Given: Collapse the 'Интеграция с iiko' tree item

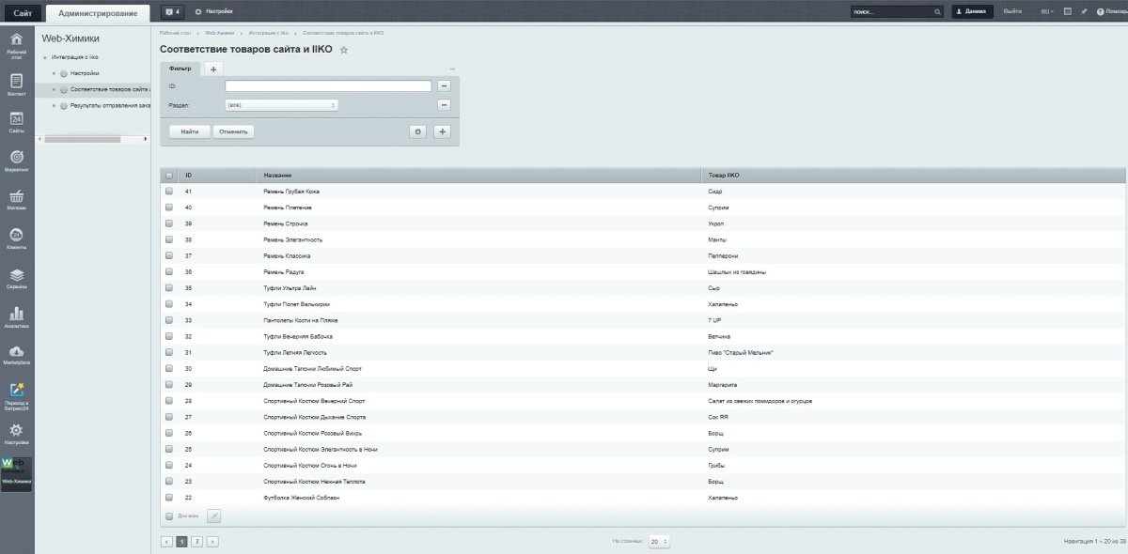Looking at the screenshot, I should pyautogui.click(x=43, y=55).
